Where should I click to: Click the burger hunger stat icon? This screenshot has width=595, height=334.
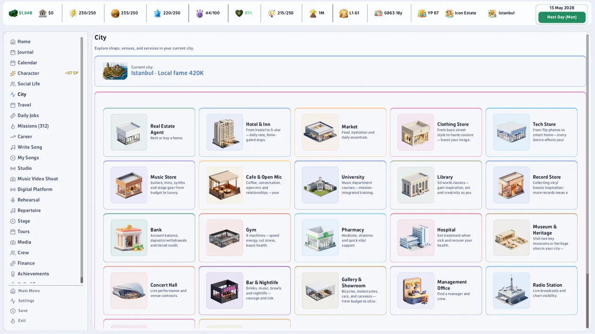(x=115, y=13)
